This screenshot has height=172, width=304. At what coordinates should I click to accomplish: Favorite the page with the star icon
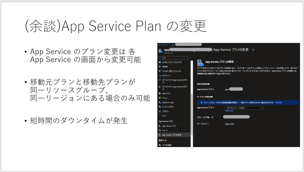click(253, 50)
